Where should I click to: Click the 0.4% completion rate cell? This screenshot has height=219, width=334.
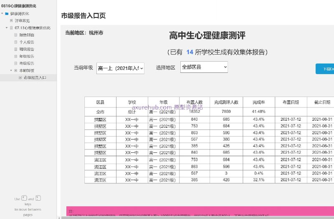coord(259,173)
